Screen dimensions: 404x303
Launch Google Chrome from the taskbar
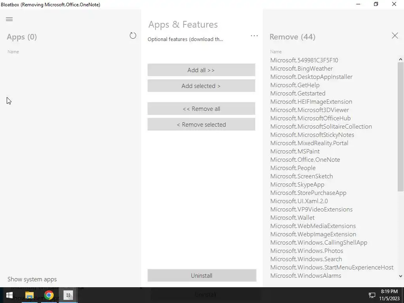pyautogui.click(x=49, y=295)
